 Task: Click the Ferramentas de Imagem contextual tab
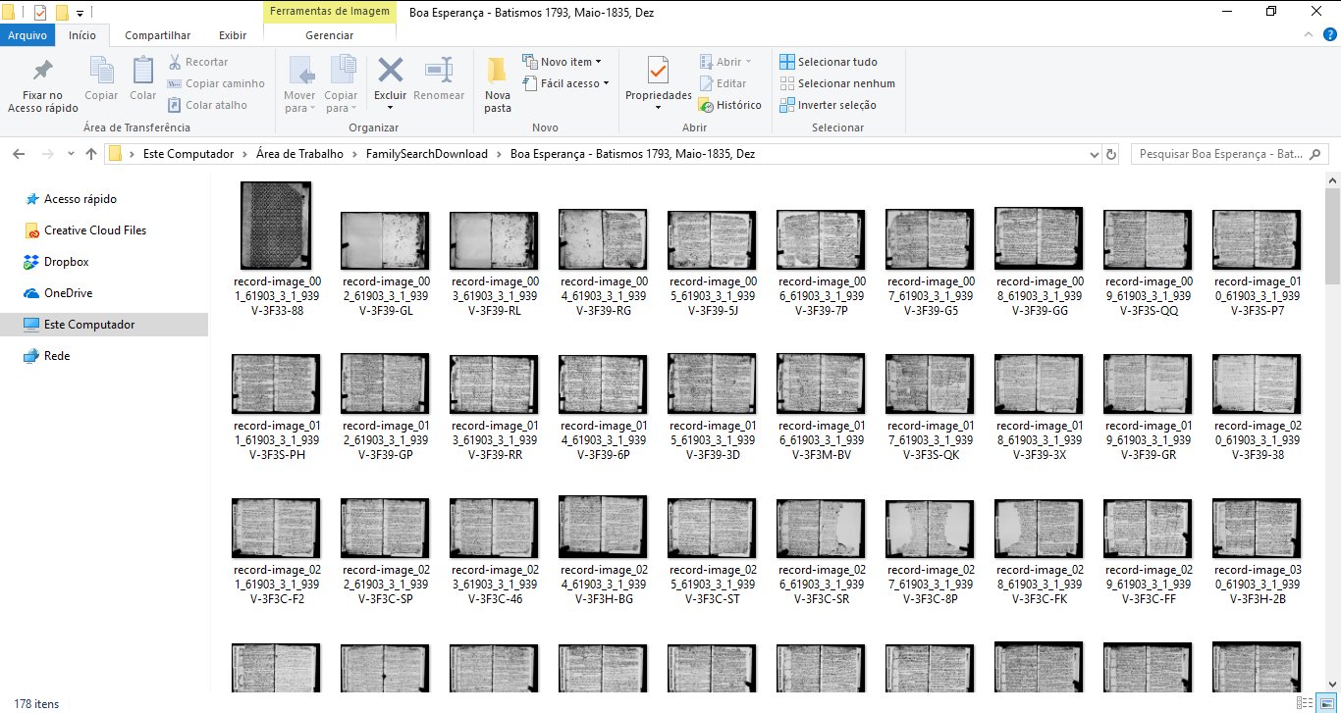(x=330, y=13)
